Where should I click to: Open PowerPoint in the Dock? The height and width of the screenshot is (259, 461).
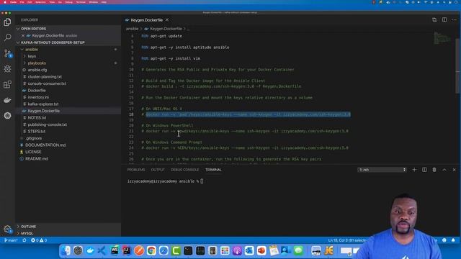click(x=261, y=250)
